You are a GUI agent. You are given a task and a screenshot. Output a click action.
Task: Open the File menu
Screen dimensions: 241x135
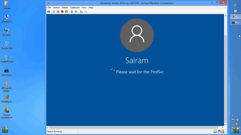pos(49,7)
